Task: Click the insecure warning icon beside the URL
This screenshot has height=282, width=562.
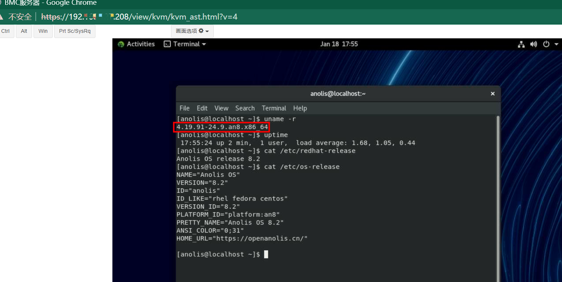Action: click(x=1, y=17)
